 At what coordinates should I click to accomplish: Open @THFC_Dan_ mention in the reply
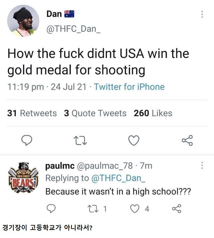tap(118, 178)
